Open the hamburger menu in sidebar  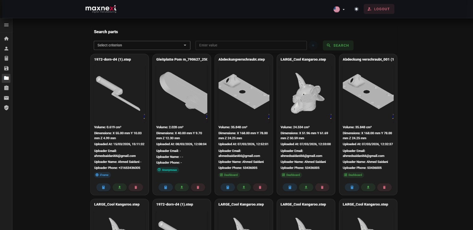(x=6, y=25)
